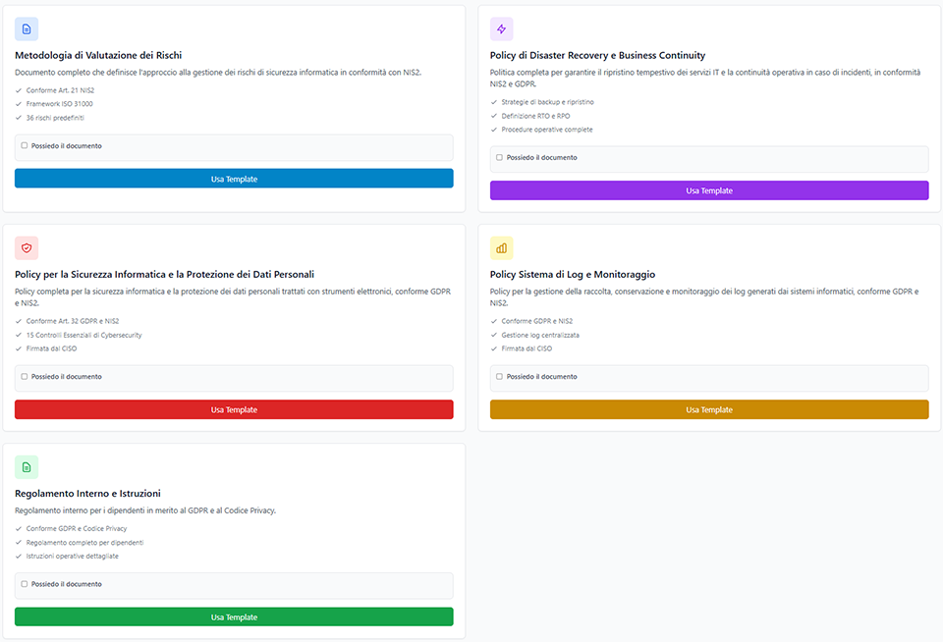Click the blue document icon for Metodologia di Valutazione
Viewport: 943px width, 642px height.
click(27, 28)
